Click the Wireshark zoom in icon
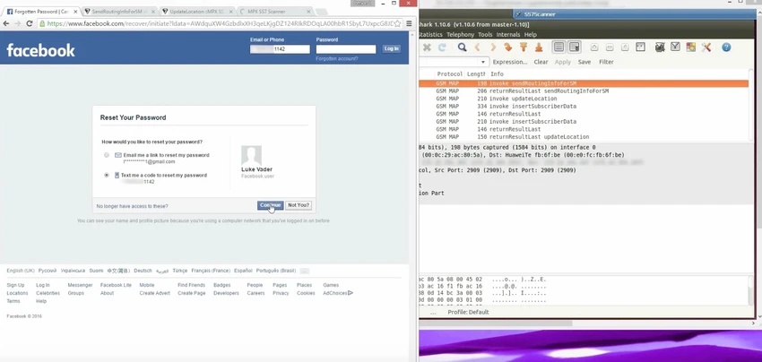This screenshot has height=362, width=762. pos(594,47)
